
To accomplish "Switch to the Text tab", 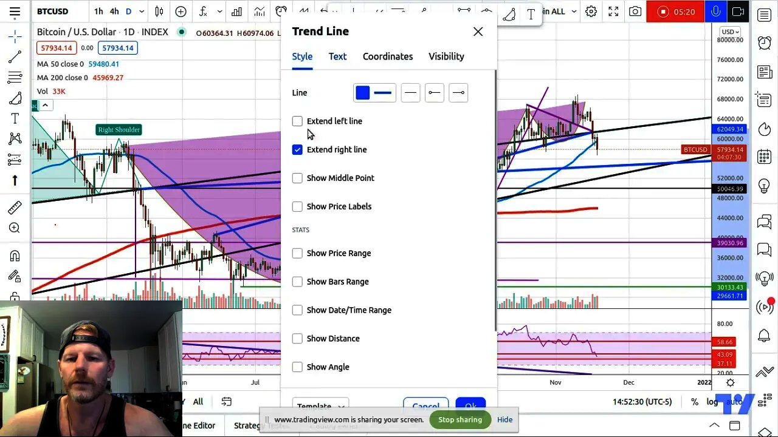I will point(337,56).
